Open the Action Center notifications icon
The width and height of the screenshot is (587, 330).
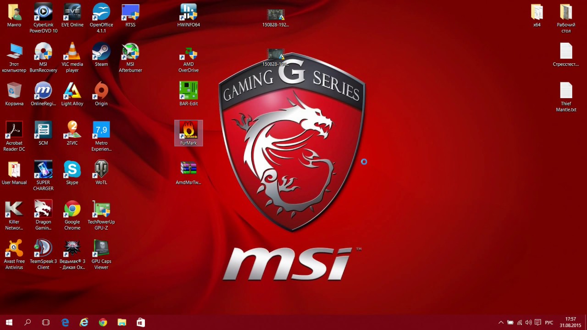(x=538, y=323)
